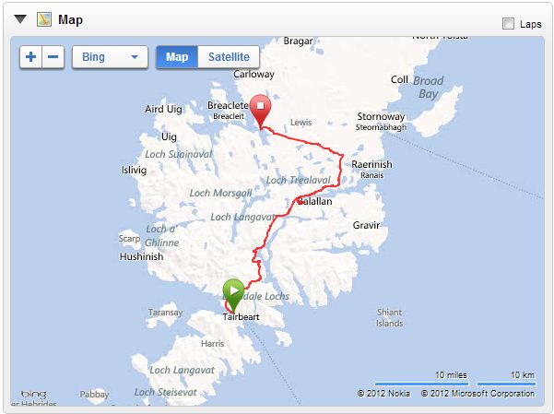This screenshot has width=554, height=414.
Task: Click the Map panel icon
Action: (x=44, y=19)
